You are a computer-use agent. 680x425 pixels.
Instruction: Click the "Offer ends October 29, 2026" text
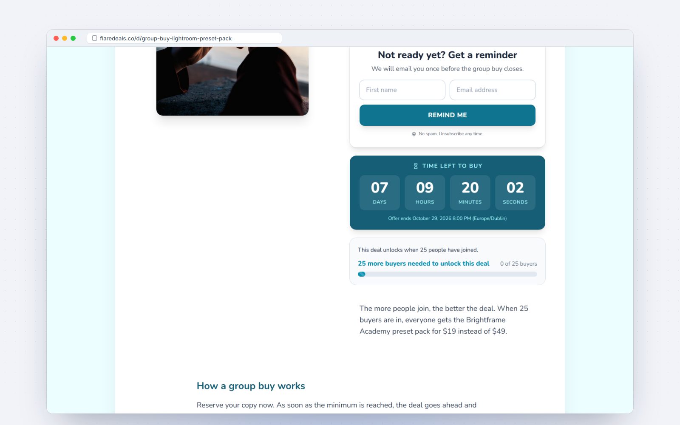(448, 218)
